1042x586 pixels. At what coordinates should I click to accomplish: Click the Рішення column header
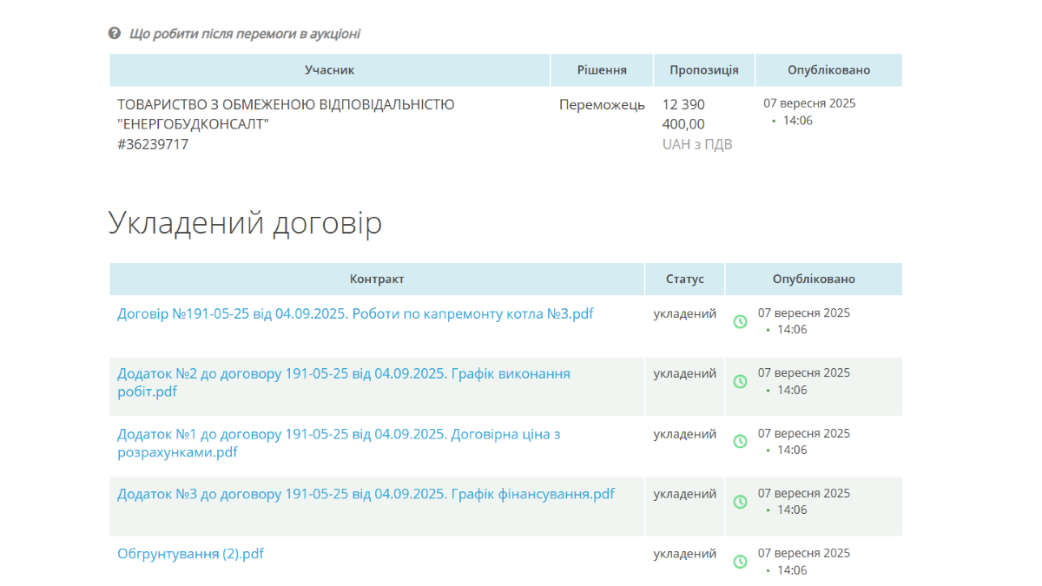[602, 70]
